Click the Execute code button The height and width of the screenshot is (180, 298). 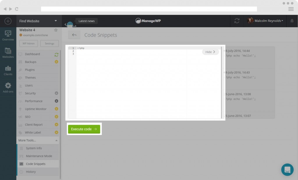coord(84,129)
